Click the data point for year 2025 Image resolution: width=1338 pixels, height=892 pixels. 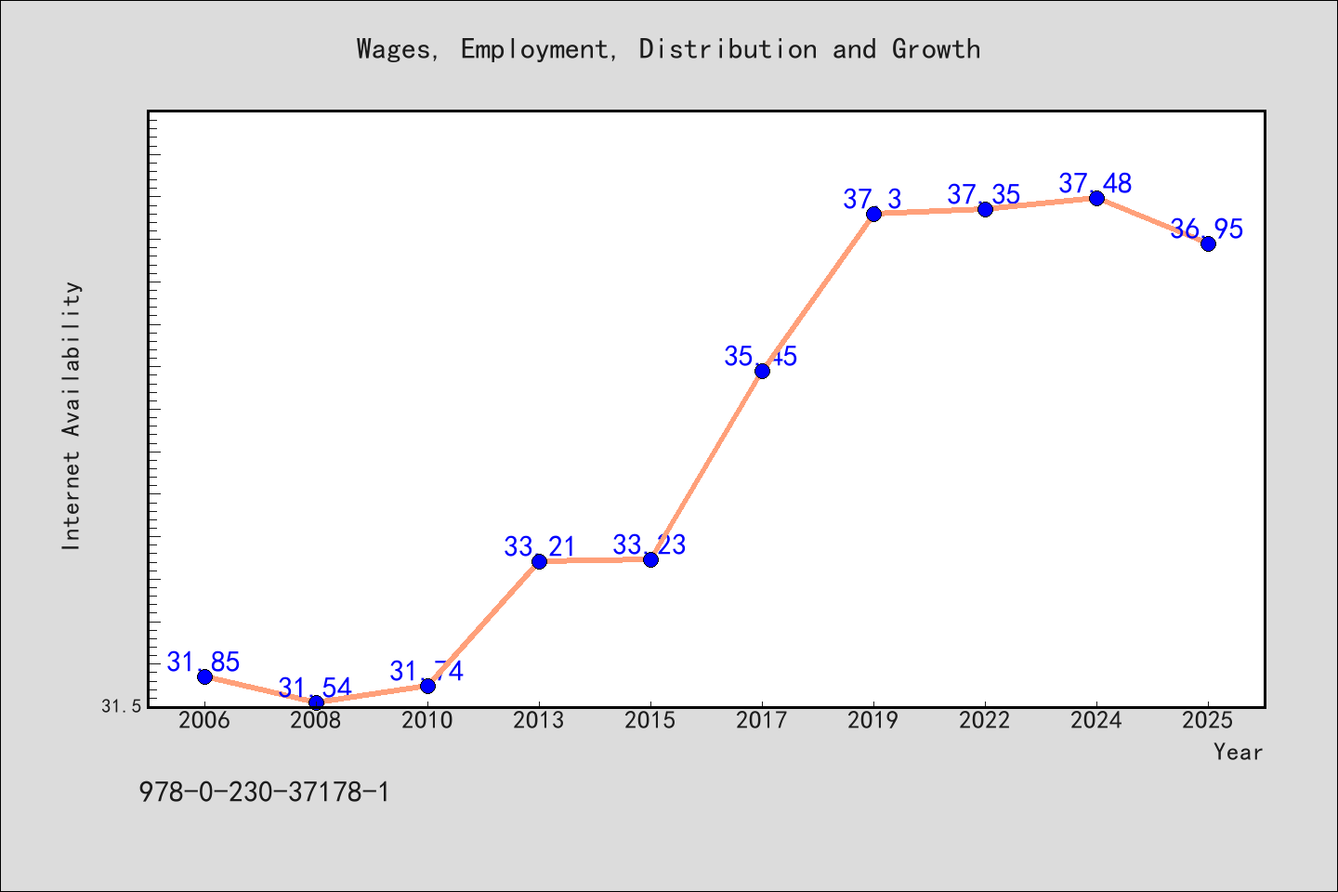(x=1208, y=243)
